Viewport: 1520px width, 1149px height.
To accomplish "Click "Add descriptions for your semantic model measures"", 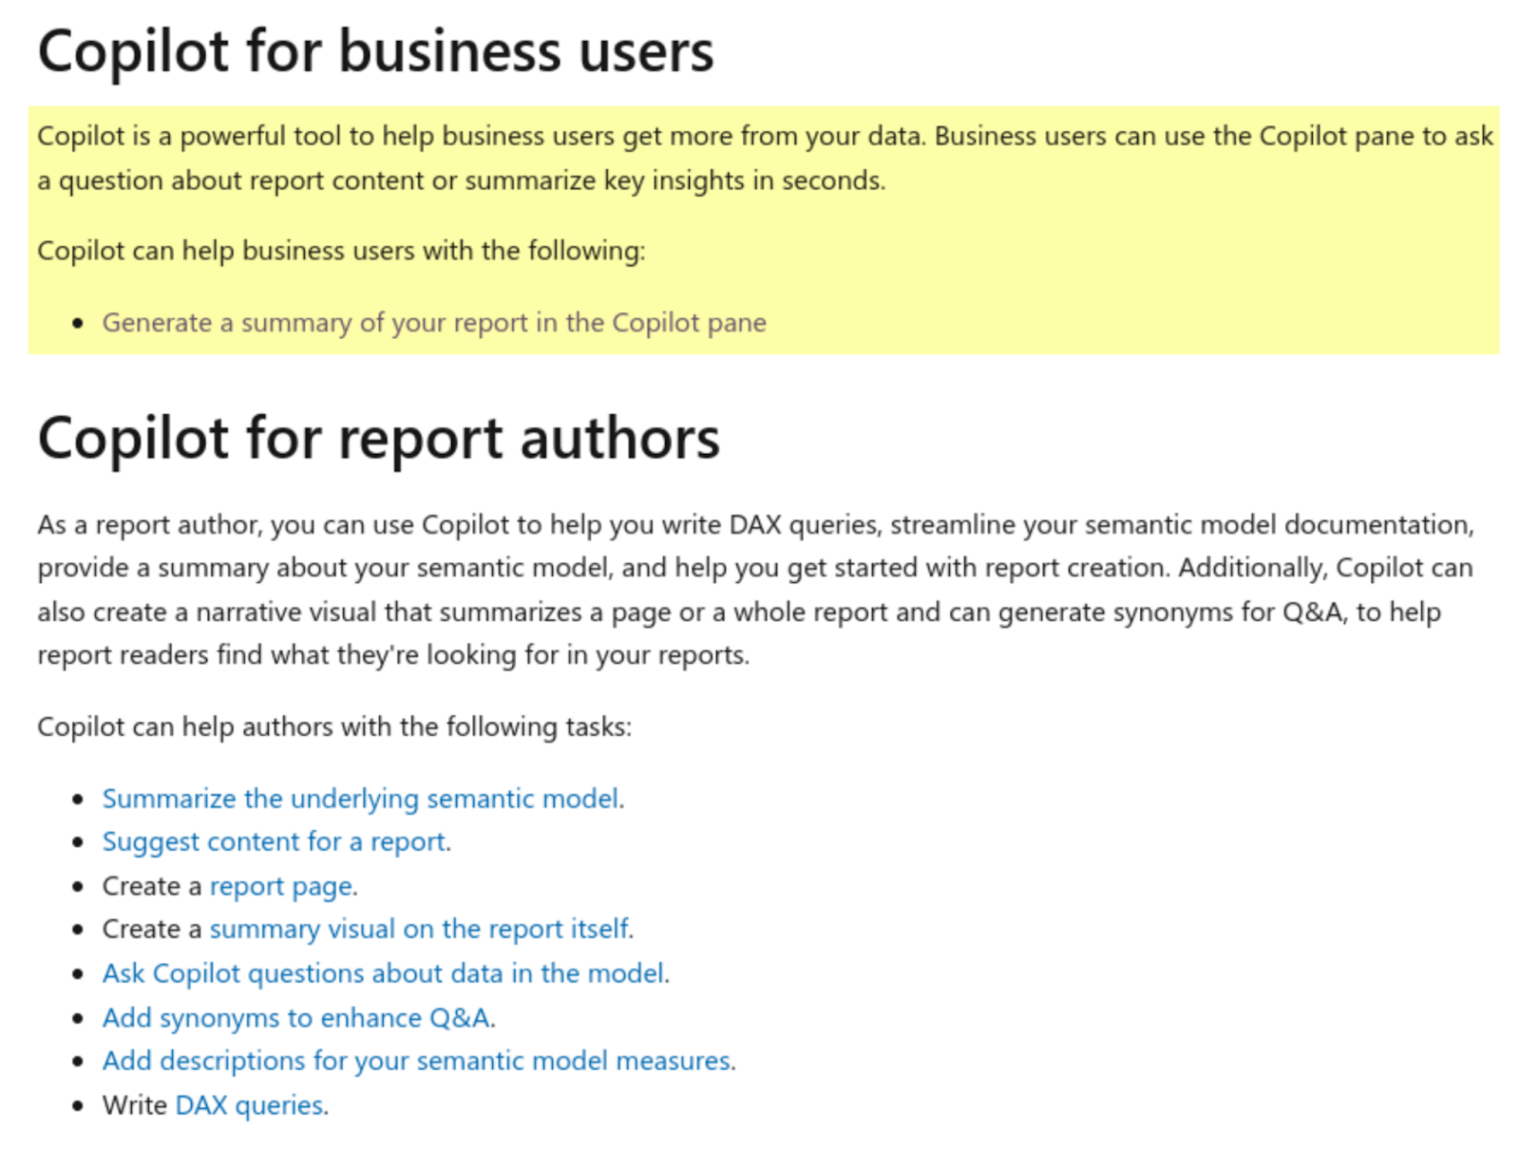I will (x=417, y=1061).
